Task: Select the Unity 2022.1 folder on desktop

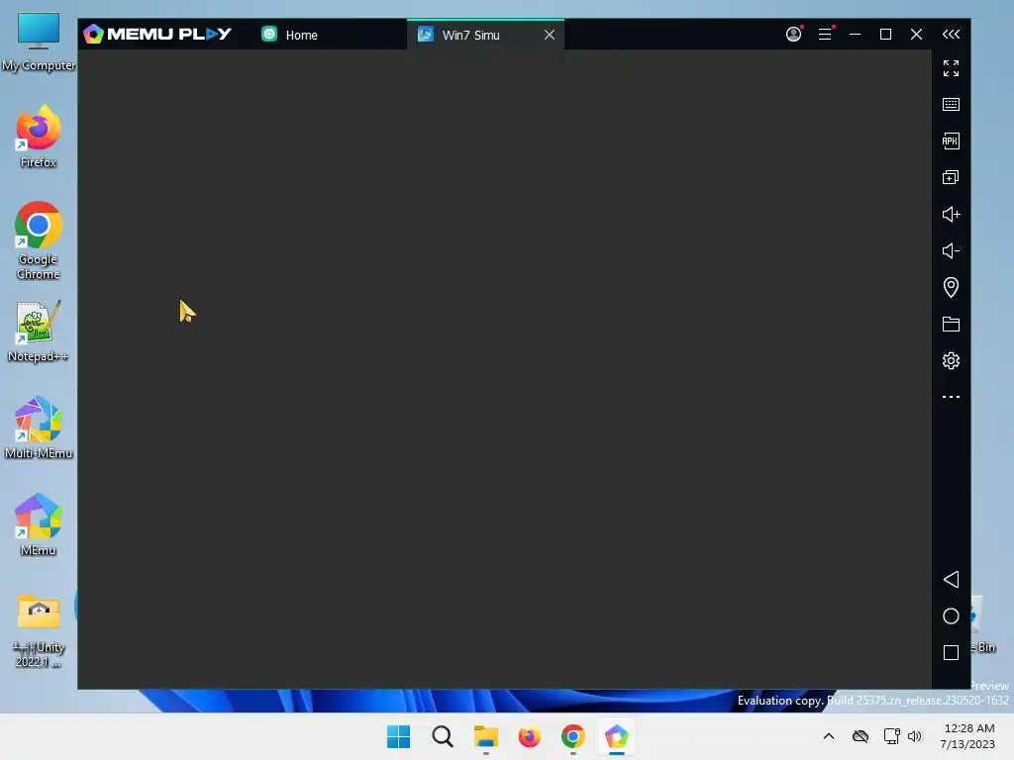Action: (x=39, y=630)
